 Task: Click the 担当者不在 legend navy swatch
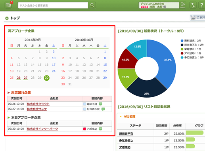tap(182, 45)
